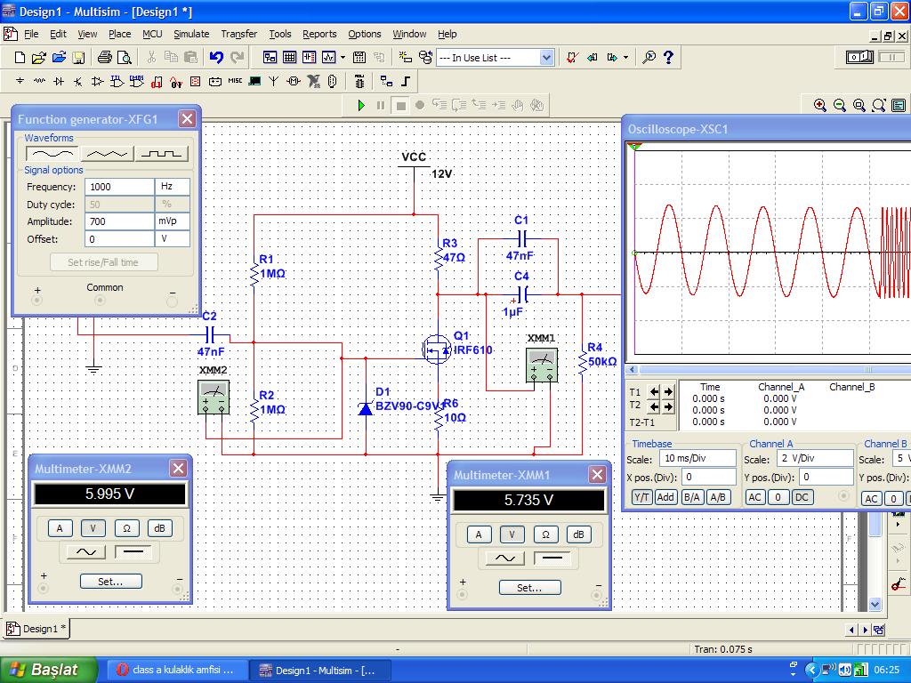Start the simulation with the green Run button
The width and height of the screenshot is (911, 683).
pyautogui.click(x=361, y=105)
